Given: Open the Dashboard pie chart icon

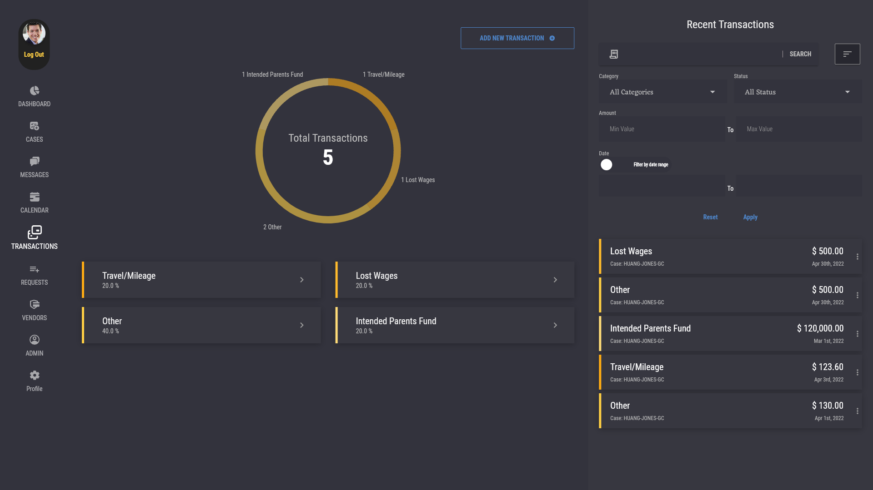Looking at the screenshot, I should coord(35,91).
